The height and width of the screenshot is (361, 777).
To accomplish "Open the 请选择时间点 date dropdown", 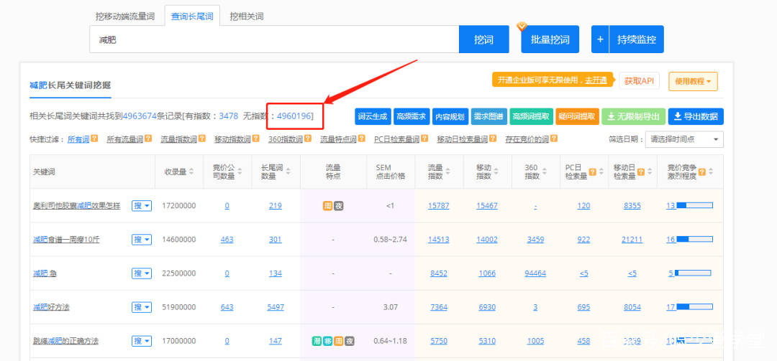I will pyautogui.click(x=684, y=139).
